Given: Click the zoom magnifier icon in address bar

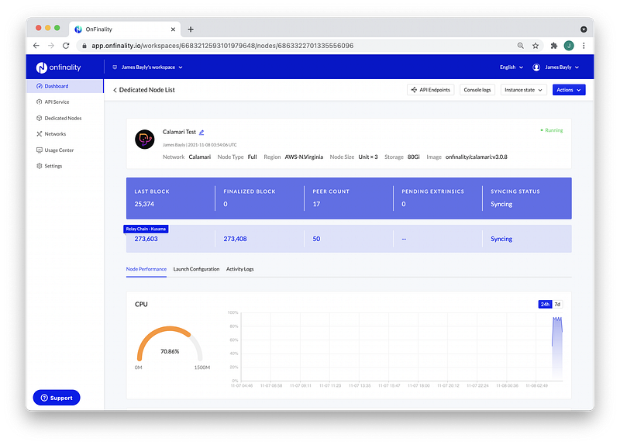Looking at the screenshot, I should point(520,46).
